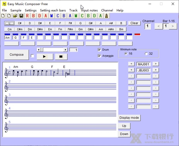The height and width of the screenshot is (146, 179).
Task: Go to previous Bar 1-16 page
Action: click(x=158, y=26)
